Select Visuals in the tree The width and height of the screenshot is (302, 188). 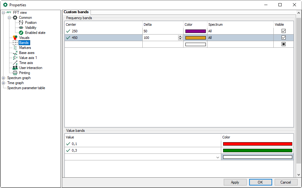pyautogui.click(x=24, y=38)
